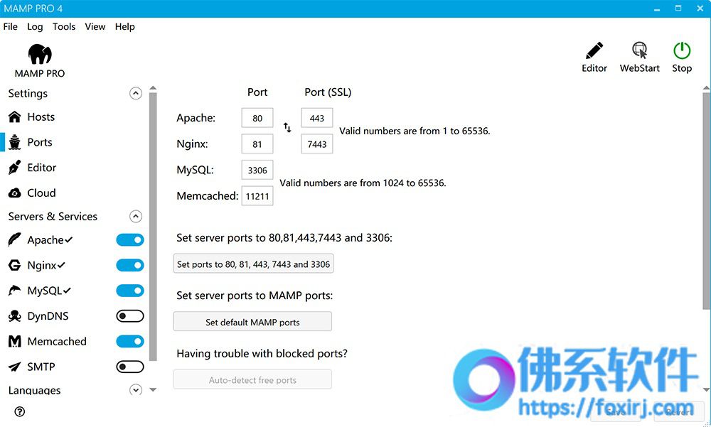Click the Memcached port field
This screenshot has width=711, height=427.
(x=257, y=196)
